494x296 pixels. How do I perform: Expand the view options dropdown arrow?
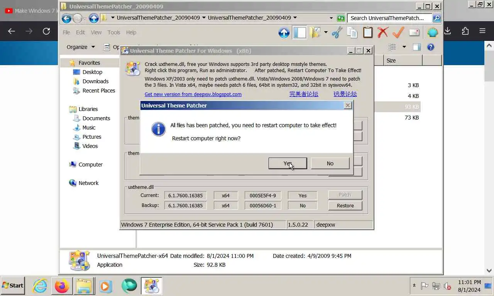(404, 47)
